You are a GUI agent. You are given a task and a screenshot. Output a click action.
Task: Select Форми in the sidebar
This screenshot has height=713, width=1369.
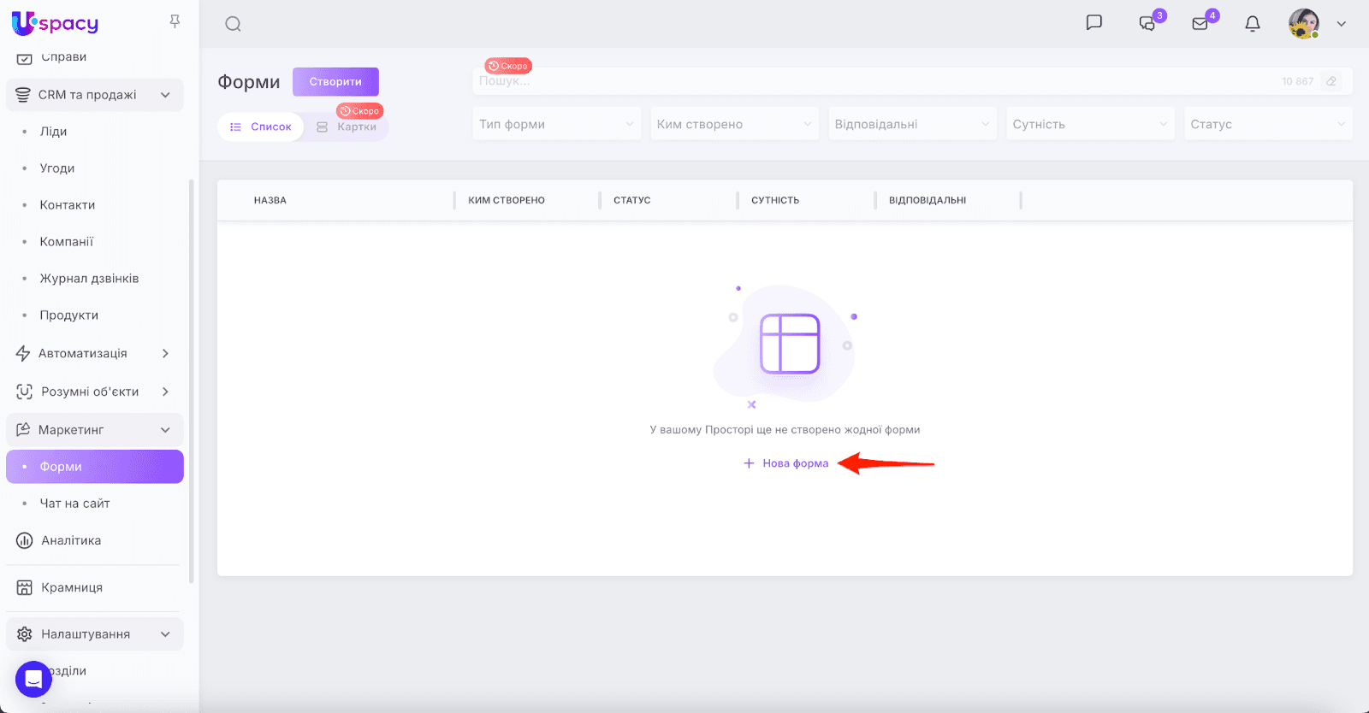(95, 467)
